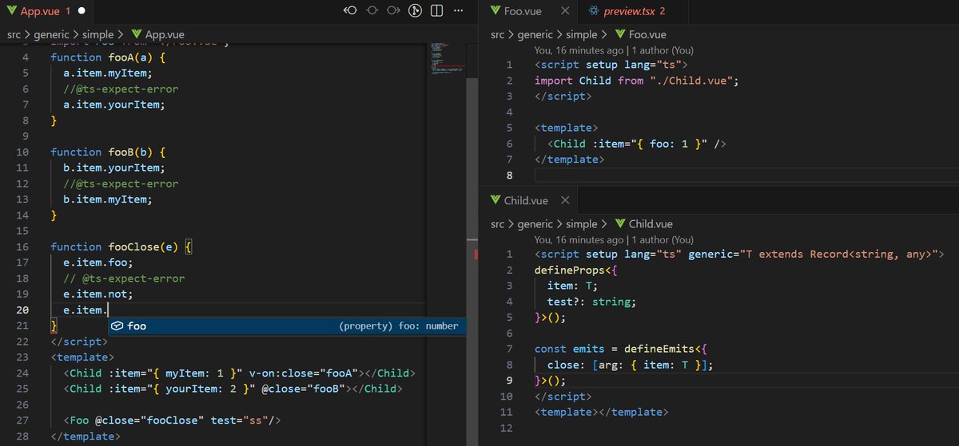The height and width of the screenshot is (446, 959).
Task: Click Child line with @close="fooB"
Action: coord(233,389)
